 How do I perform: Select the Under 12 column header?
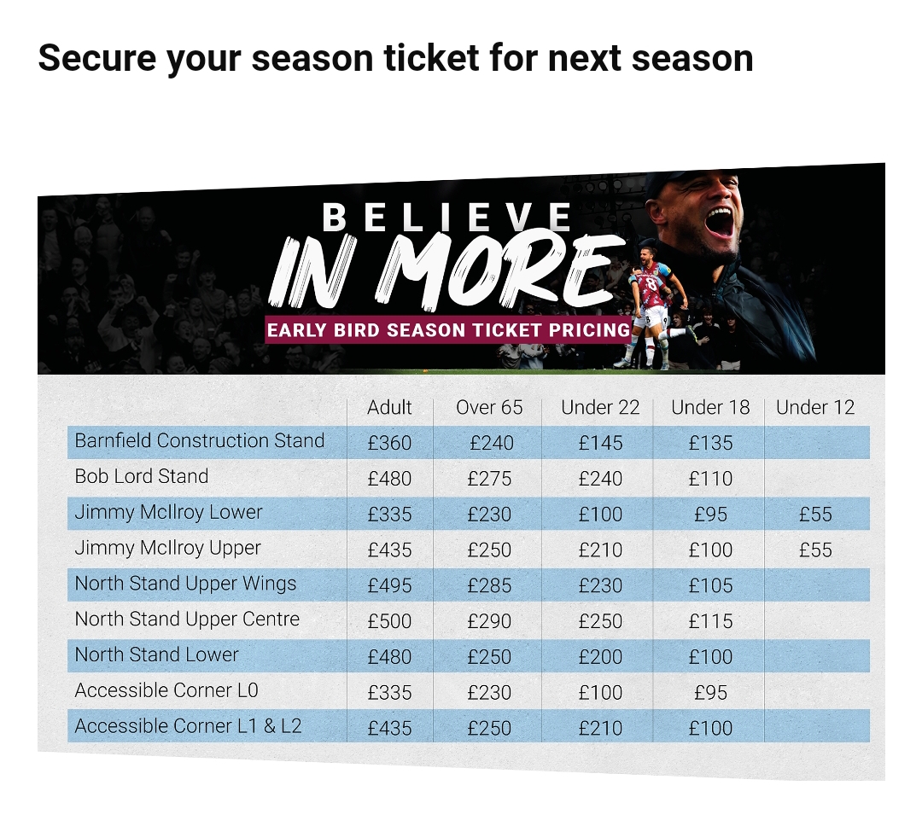point(815,408)
